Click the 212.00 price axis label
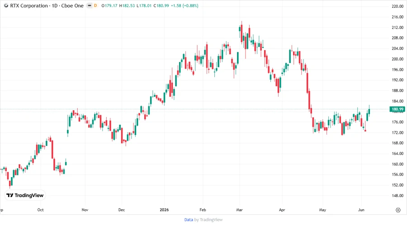Image resolution: width=407 pixels, height=225 pixels. click(398, 28)
